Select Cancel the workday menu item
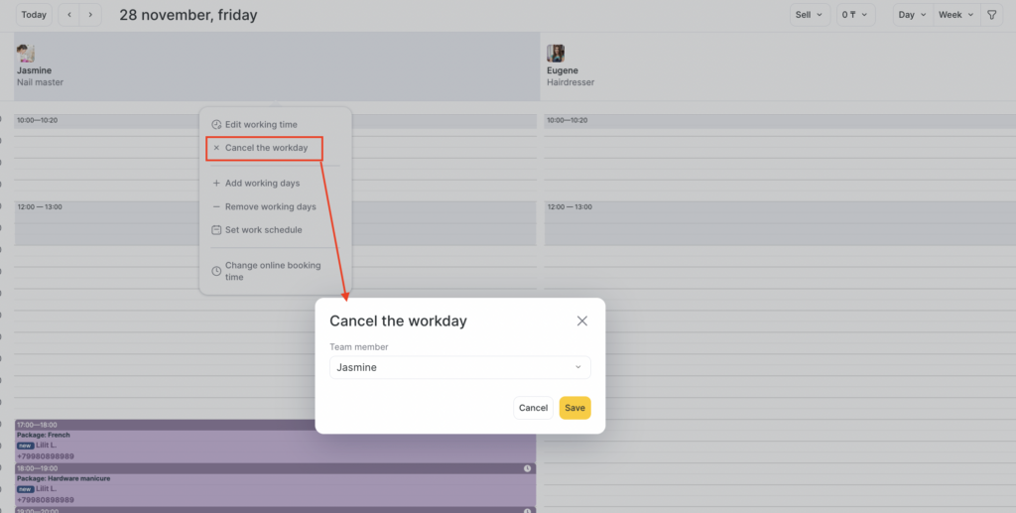 click(x=265, y=148)
